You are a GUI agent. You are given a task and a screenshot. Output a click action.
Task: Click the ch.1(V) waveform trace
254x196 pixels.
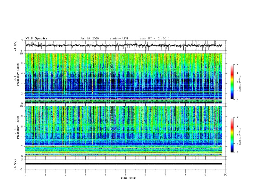pos(123,45)
